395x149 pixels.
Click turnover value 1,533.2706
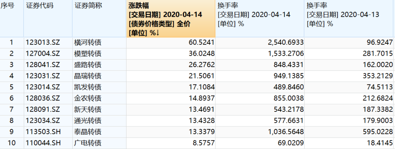tap(287, 54)
